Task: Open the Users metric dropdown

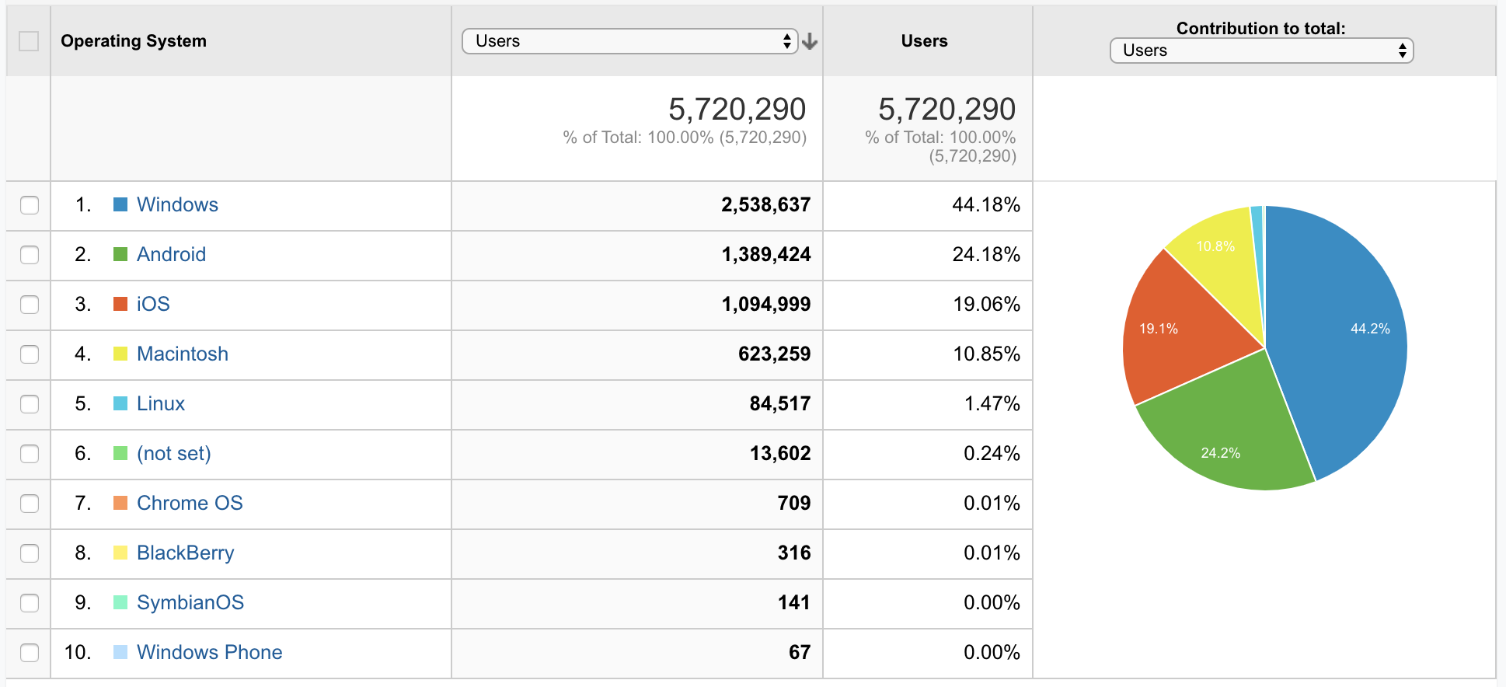Action: coord(629,41)
